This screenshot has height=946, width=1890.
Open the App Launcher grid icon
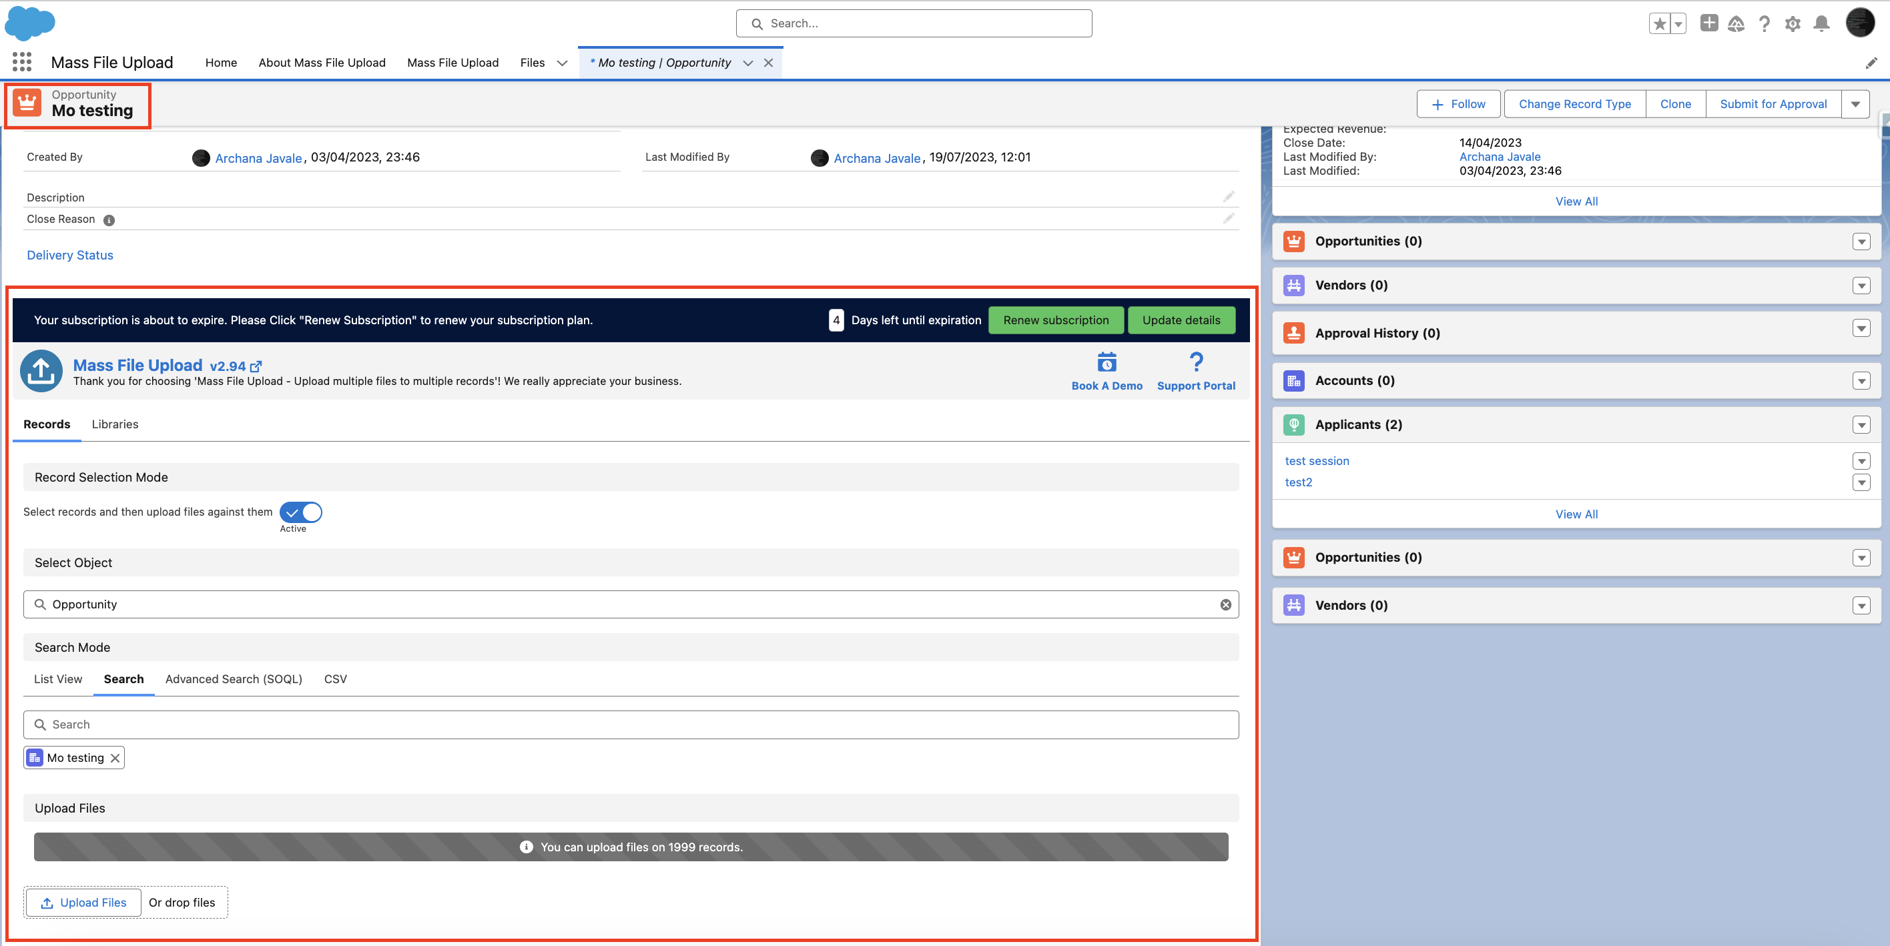click(22, 62)
